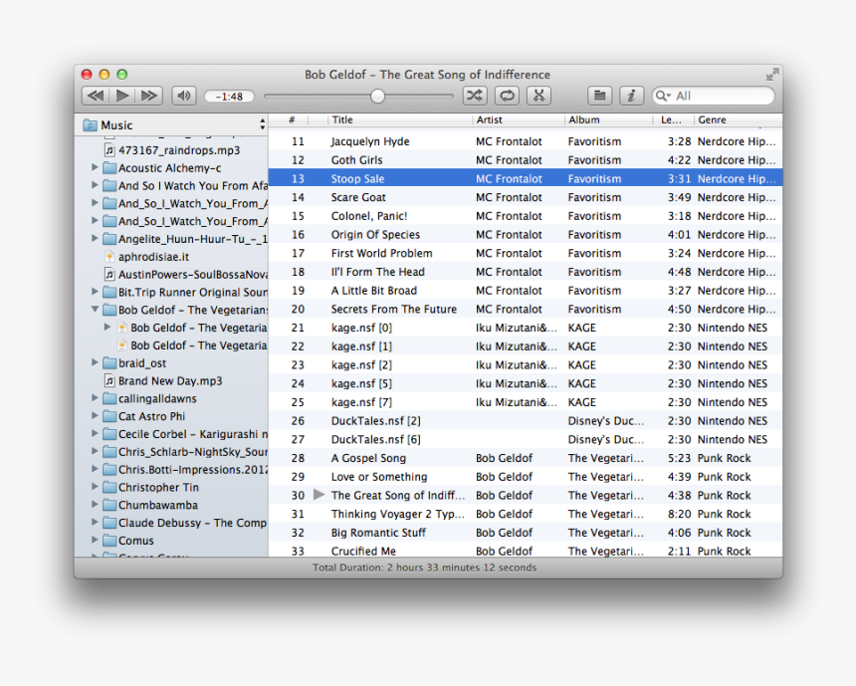Open the file drawer panel icon
This screenshot has height=686, width=856.
599,95
